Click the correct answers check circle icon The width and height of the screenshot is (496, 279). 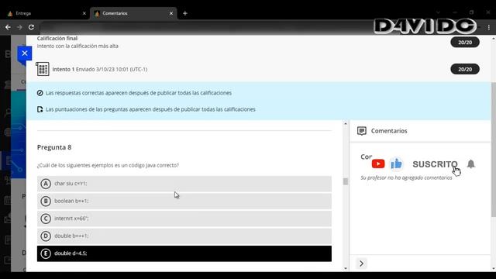(40, 93)
